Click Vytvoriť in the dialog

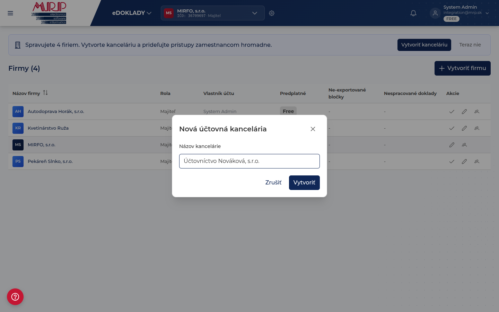point(304,183)
